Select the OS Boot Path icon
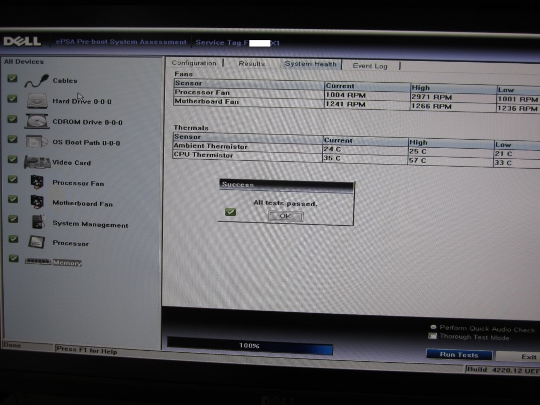Screen dimensions: 540x405 point(37,142)
